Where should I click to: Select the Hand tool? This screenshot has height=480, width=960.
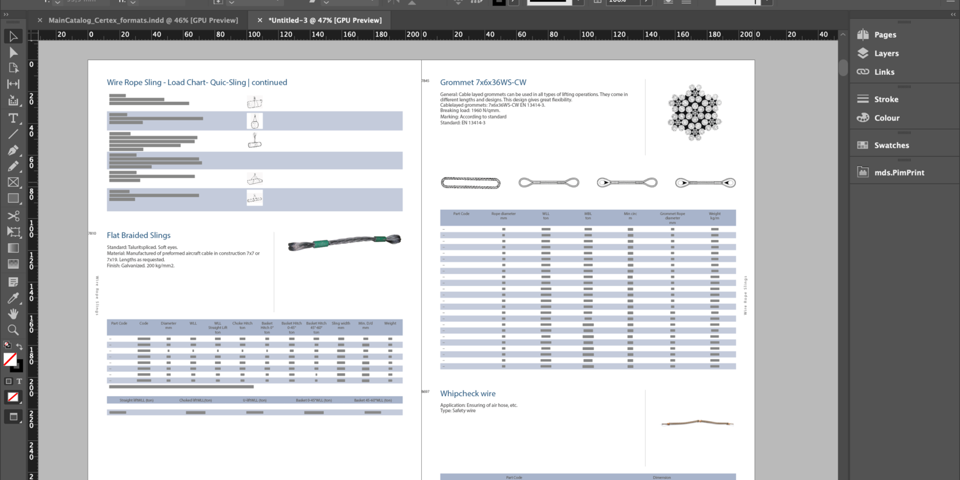pyautogui.click(x=13, y=314)
